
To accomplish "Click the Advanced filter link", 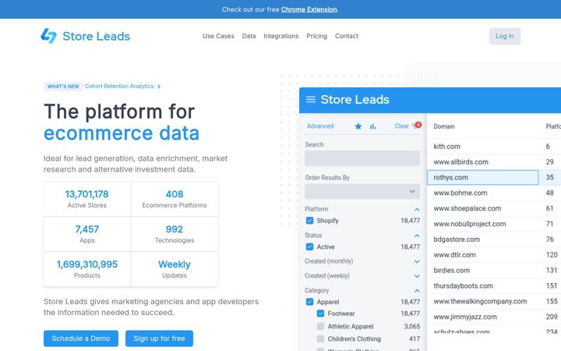I will 320,126.
